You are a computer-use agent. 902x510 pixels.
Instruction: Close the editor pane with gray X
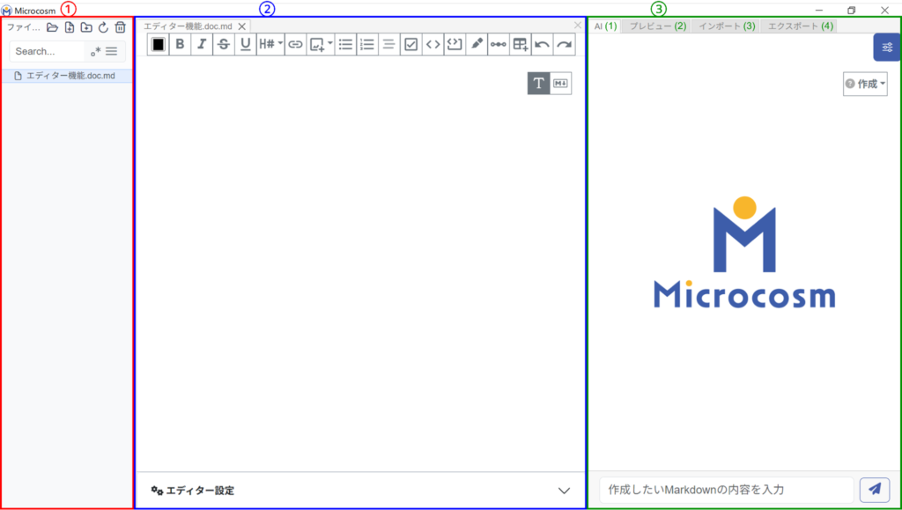(x=578, y=26)
